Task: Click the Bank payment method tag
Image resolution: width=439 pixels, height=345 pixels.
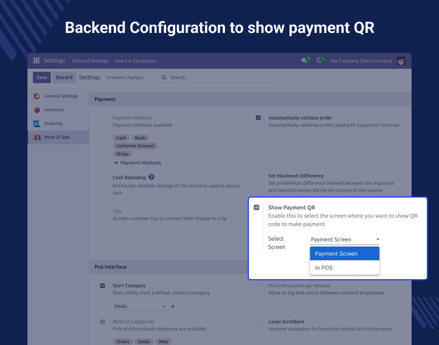Action: [x=140, y=138]
